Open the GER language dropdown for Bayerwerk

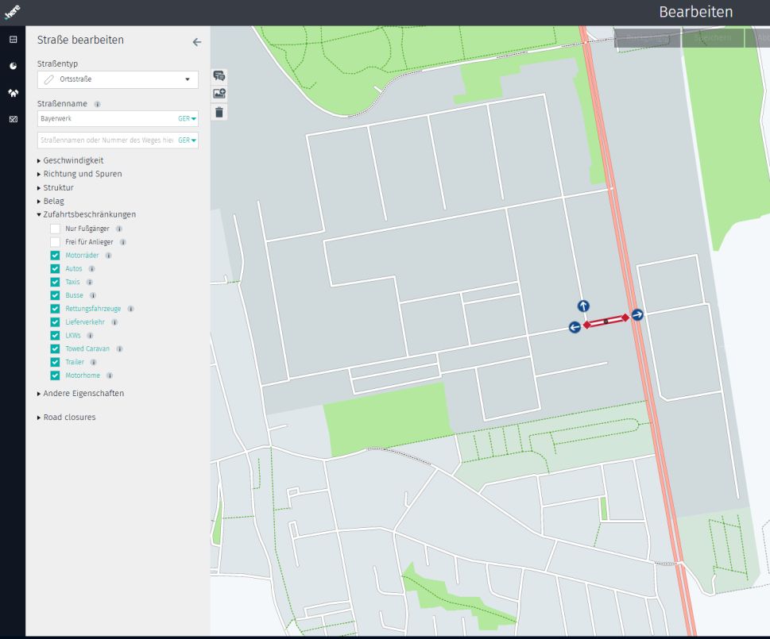coord(188,119)
